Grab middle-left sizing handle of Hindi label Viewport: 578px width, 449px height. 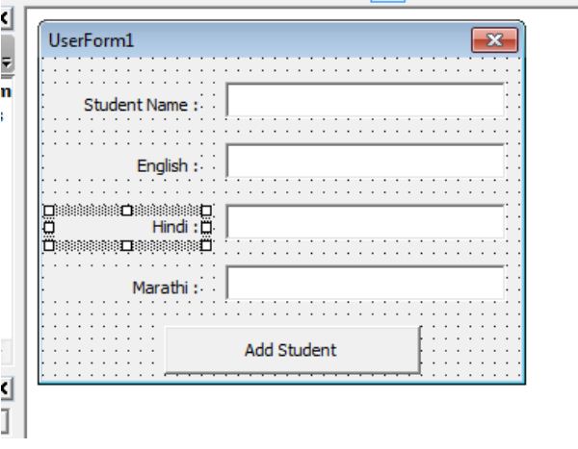47,227
